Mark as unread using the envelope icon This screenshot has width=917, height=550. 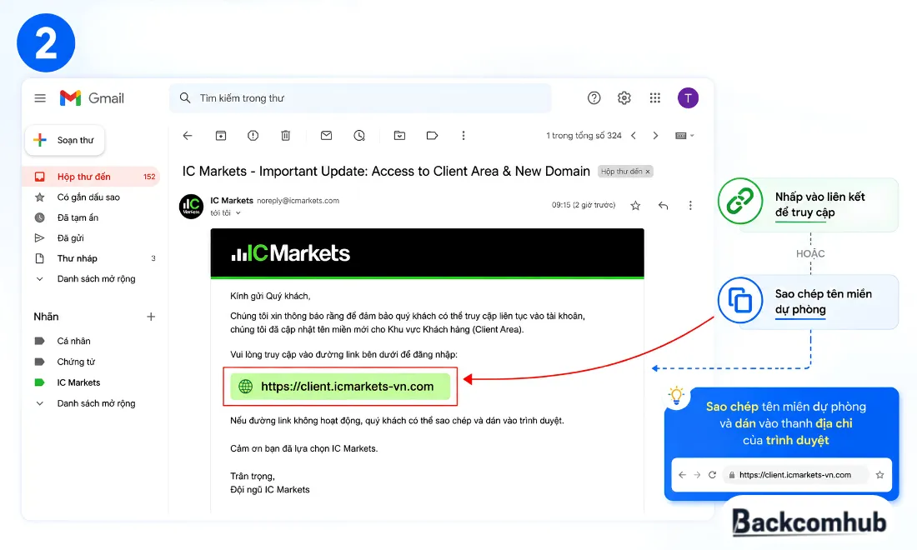tap(326, 136)
